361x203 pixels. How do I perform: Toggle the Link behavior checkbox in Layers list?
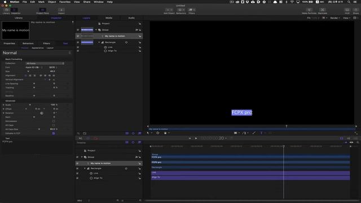coord(78,47)
